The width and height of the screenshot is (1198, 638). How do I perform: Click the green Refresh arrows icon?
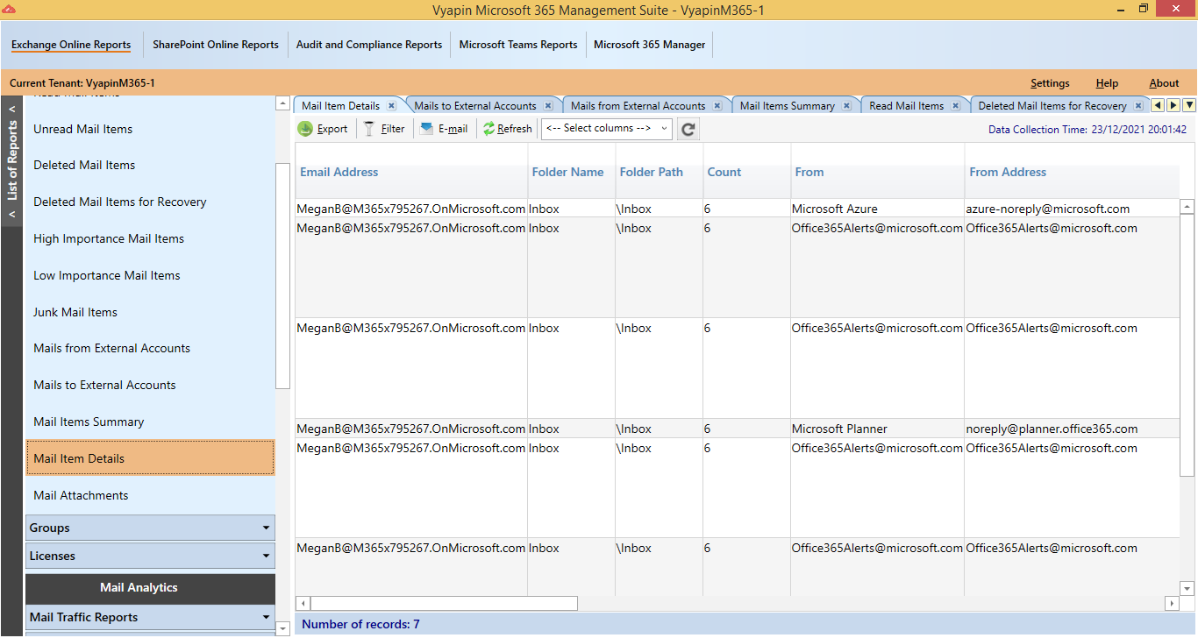click(489, 129)
